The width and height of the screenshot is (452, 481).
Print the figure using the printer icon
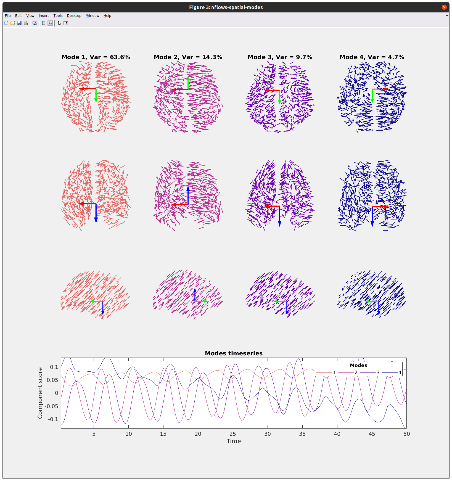click(26, 23)
